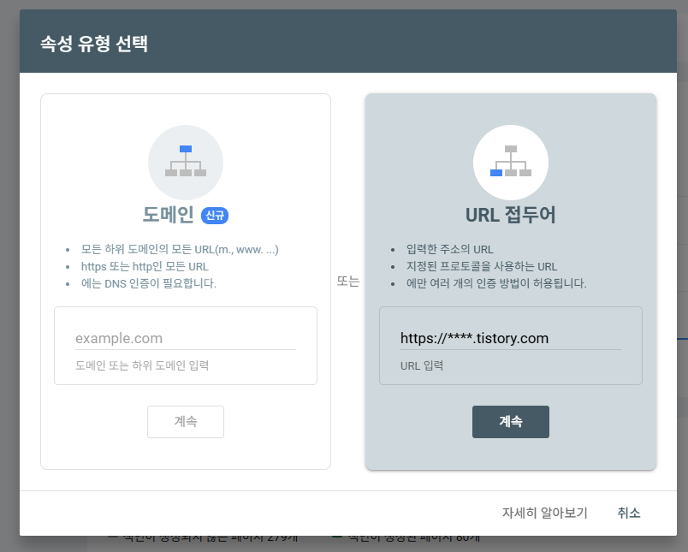Select the 도메인 property type heading
The height and width of the screenshot is (552, 688).
pos(168,215)
